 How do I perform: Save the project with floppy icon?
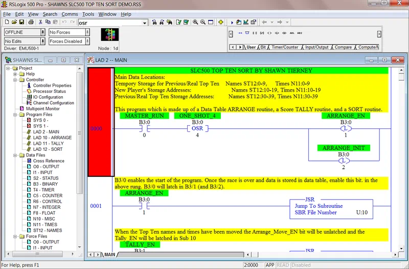(x=21, y=22)
